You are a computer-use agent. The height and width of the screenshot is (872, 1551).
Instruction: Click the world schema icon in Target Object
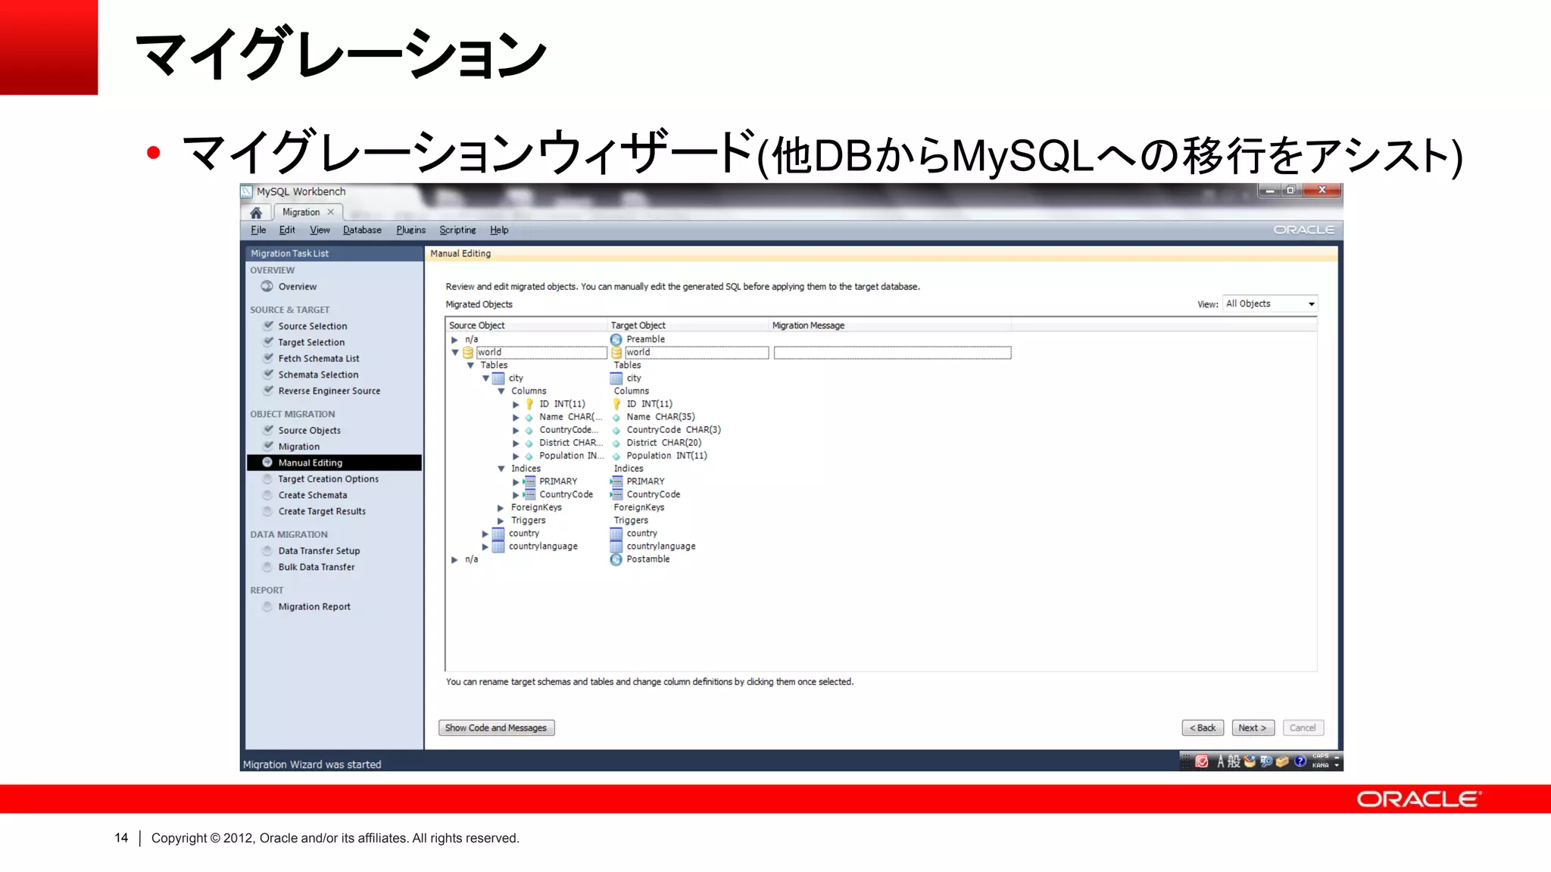click(x=616, y=353)
